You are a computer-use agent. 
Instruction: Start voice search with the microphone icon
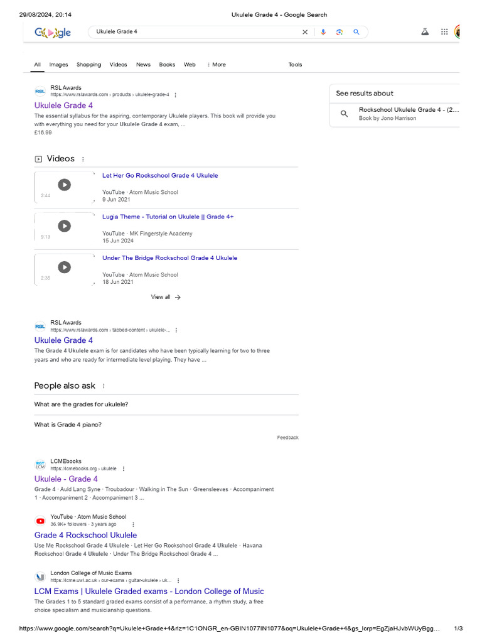pos(323,32)
